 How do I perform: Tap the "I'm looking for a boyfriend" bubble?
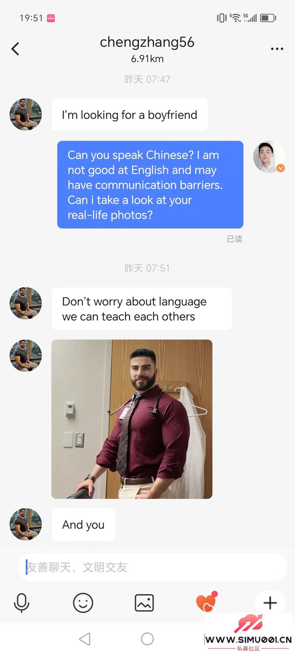tap(130, 115)
